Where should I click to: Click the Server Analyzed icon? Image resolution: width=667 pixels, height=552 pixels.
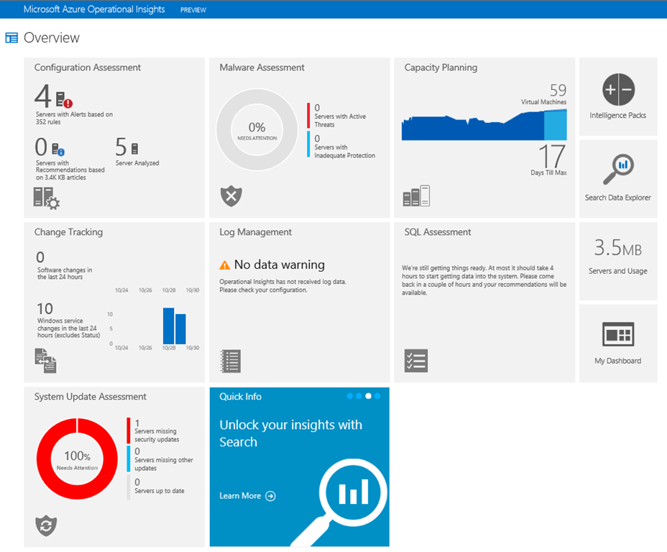coord(134,148)
